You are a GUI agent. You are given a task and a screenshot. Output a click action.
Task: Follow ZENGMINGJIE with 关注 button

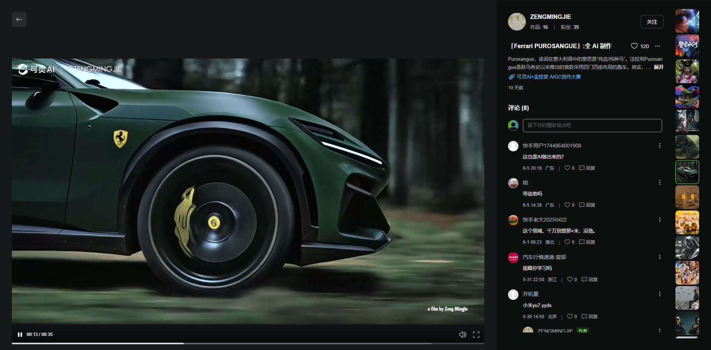tap(652, 22)
